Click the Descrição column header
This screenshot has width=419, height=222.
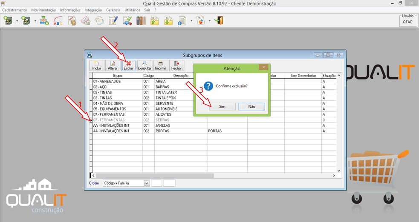click(181, 76)
